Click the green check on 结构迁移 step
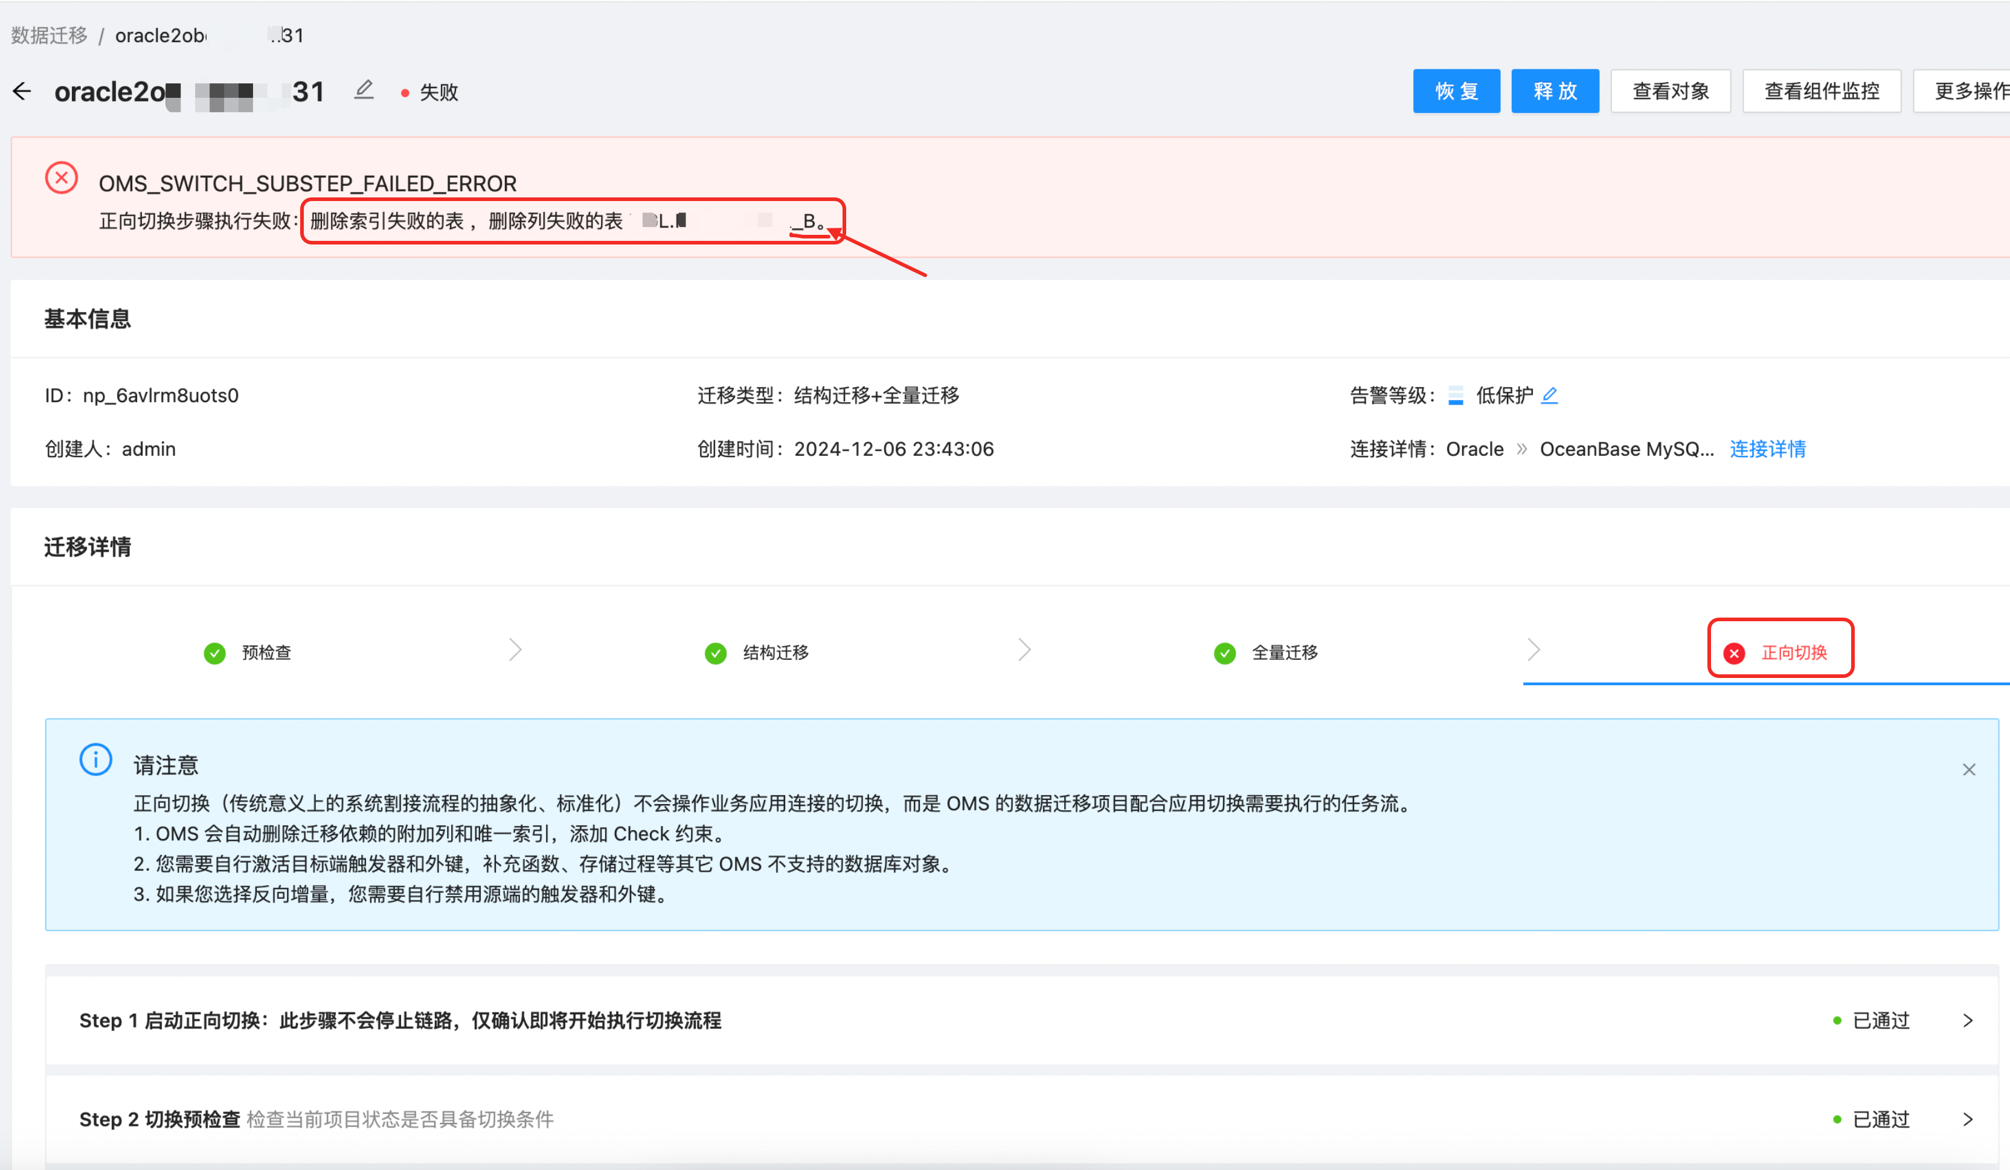This screenshot has height=1170, width=2010. [714, 653]
